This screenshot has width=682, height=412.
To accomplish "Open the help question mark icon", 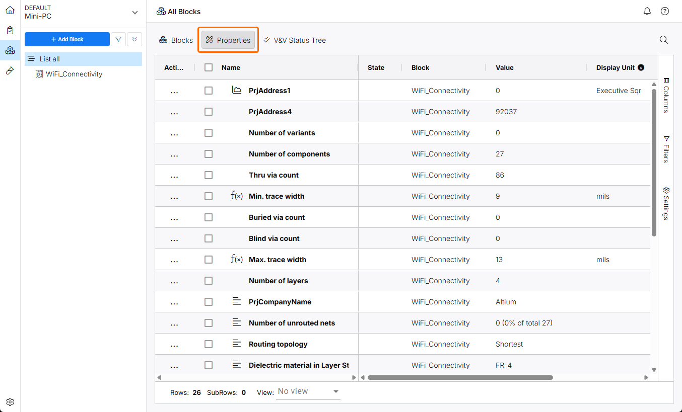I will [665, 11].
